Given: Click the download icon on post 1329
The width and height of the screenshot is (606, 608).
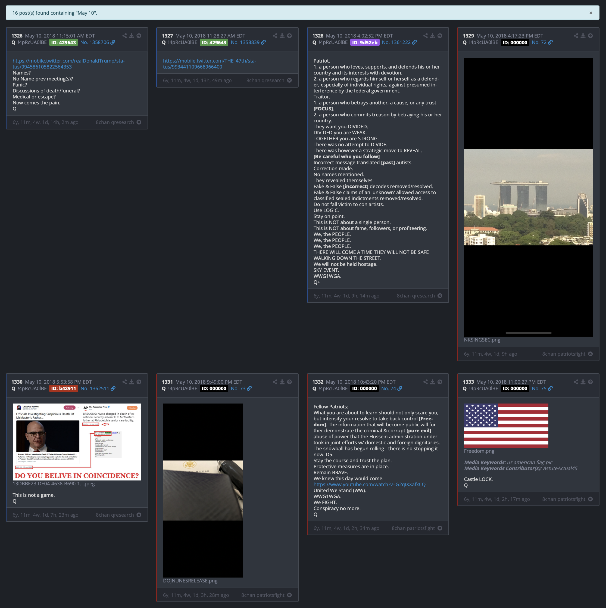Looking at the screenshot, I should pyautogui.click(x=583, y=36).
